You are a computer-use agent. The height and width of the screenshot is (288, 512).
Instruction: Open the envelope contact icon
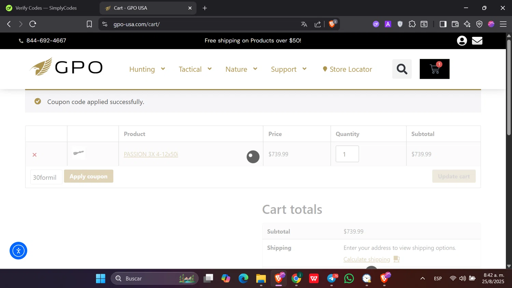[477, 41]
